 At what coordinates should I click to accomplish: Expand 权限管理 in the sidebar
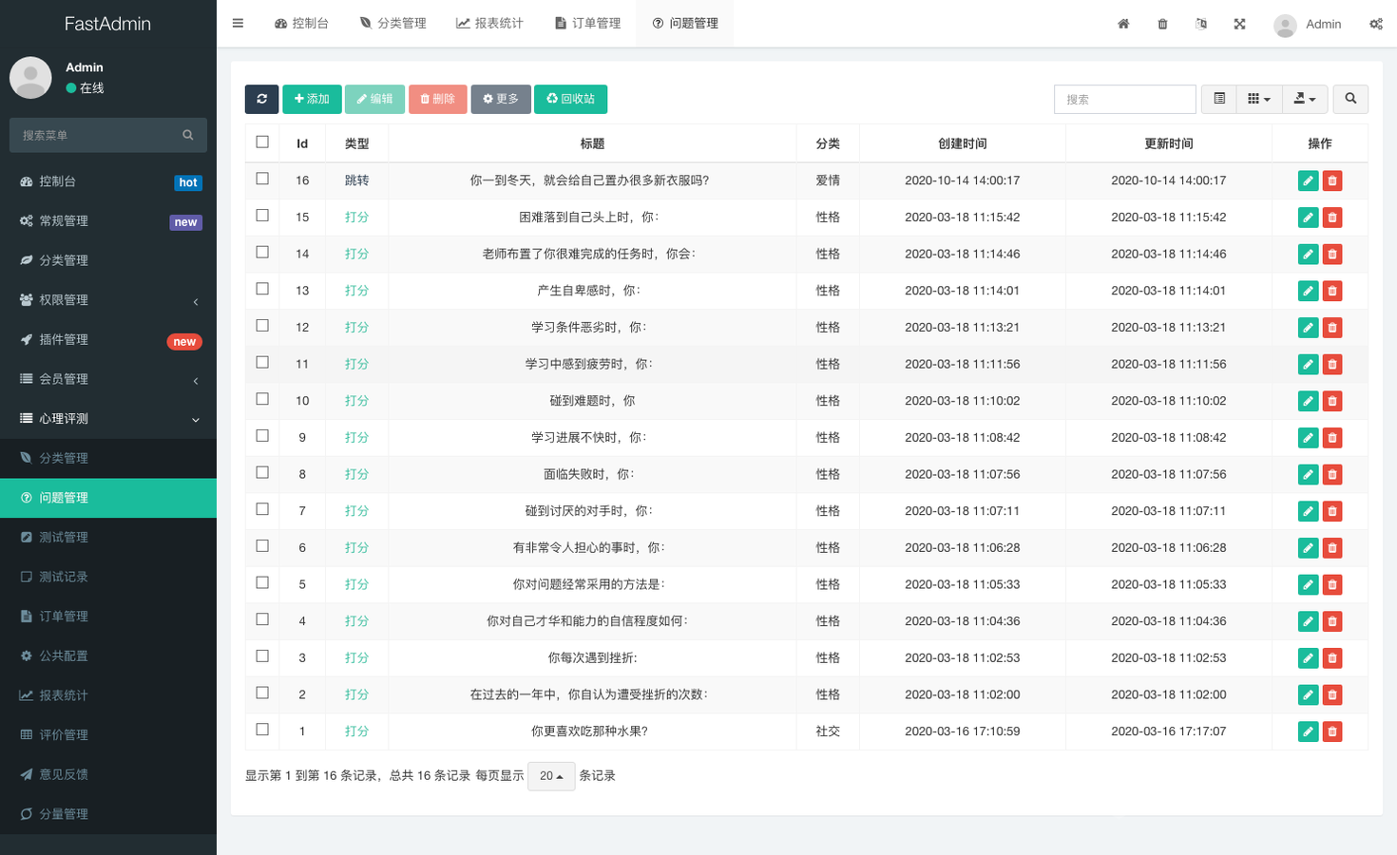pos(108,300)
